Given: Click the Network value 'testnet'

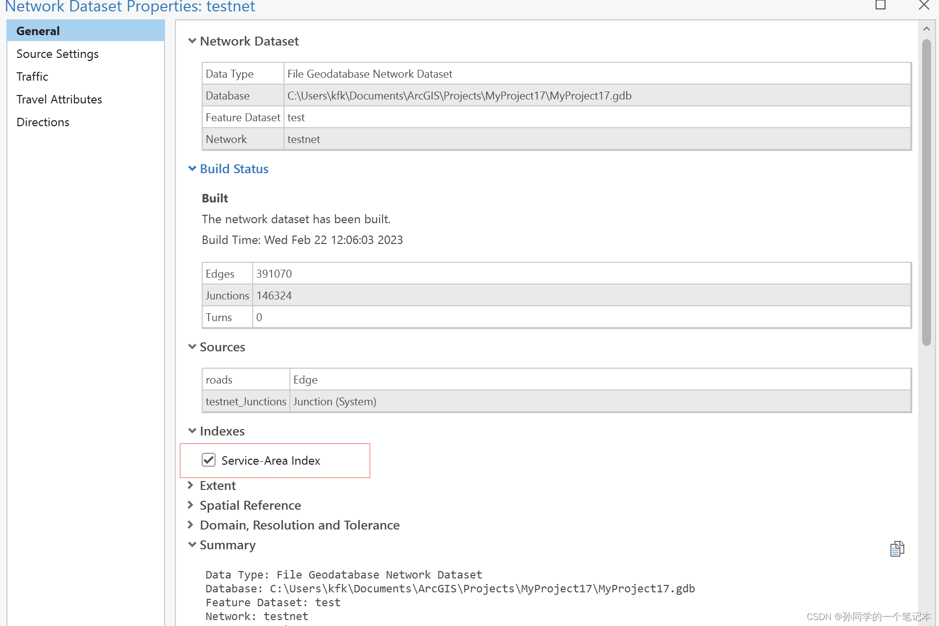Looking at the screenshot, I should [597, 139].
